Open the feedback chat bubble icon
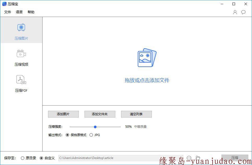Viewport: 252px width, 165px height. click(243, 12)
